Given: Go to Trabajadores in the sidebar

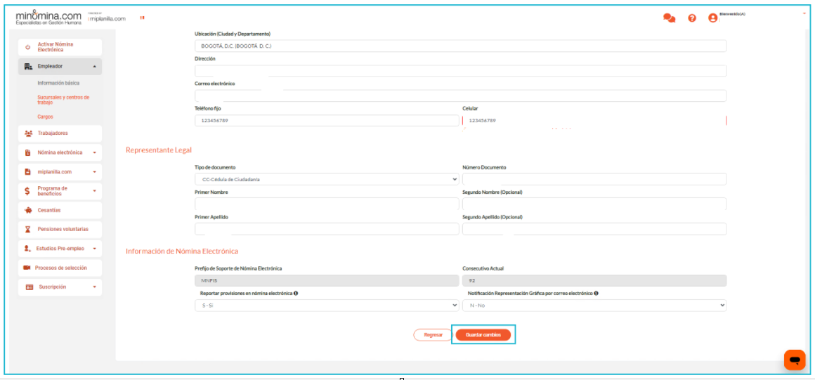Looking at the screenshot, I should pos(53,133).
